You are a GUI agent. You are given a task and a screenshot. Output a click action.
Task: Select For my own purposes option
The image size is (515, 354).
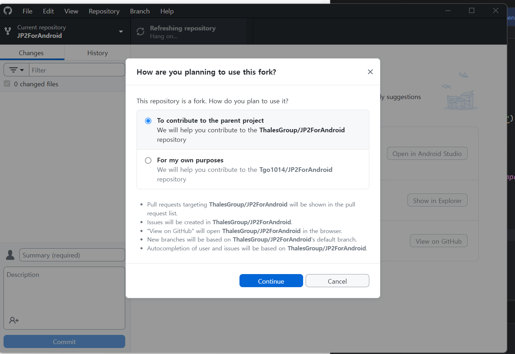(148, 161)
